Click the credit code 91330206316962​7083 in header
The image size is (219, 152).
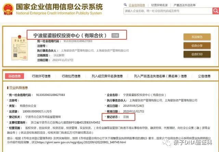click(78, 41)
